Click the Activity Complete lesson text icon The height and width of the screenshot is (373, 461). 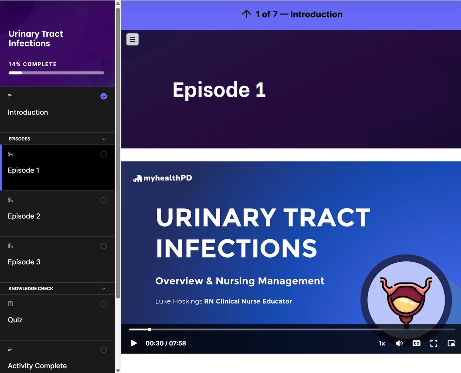click(x=10, y=349)
